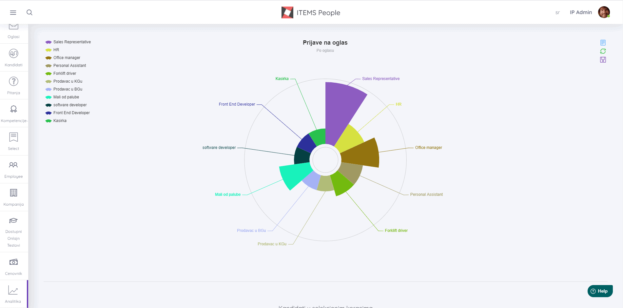Toggle Personal Assistant legend series
623x308 pixels.
pyautogui.click(x=66, y=66)
